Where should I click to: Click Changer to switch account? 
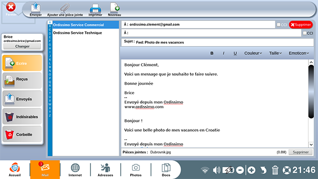[x=22, y=46]
